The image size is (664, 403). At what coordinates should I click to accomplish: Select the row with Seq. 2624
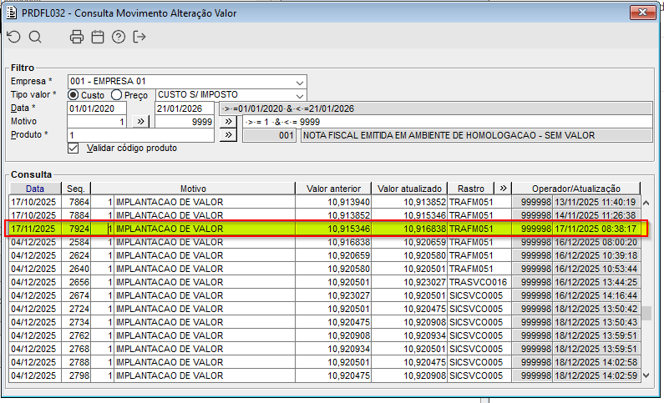click(x=324, y=255)
